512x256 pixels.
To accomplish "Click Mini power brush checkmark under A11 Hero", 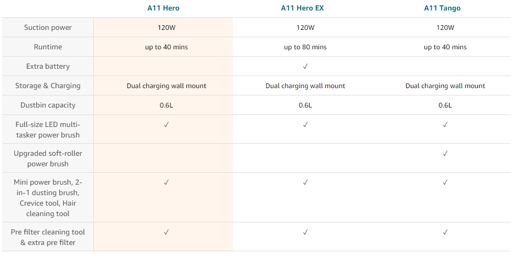I will coord(166,182).
